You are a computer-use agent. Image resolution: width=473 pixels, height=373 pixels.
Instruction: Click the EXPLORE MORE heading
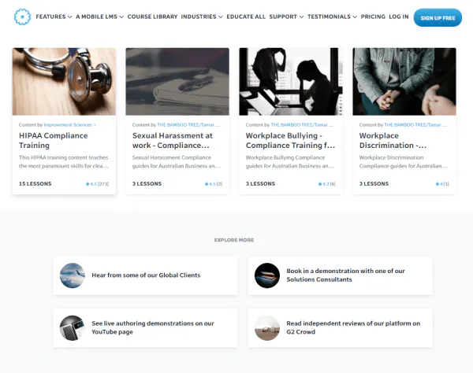pyautogui.click(x=234, y=240)
